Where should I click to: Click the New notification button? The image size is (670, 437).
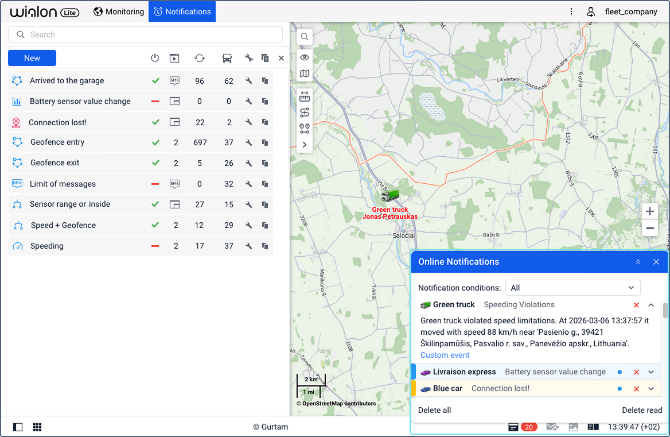point(32,58)
